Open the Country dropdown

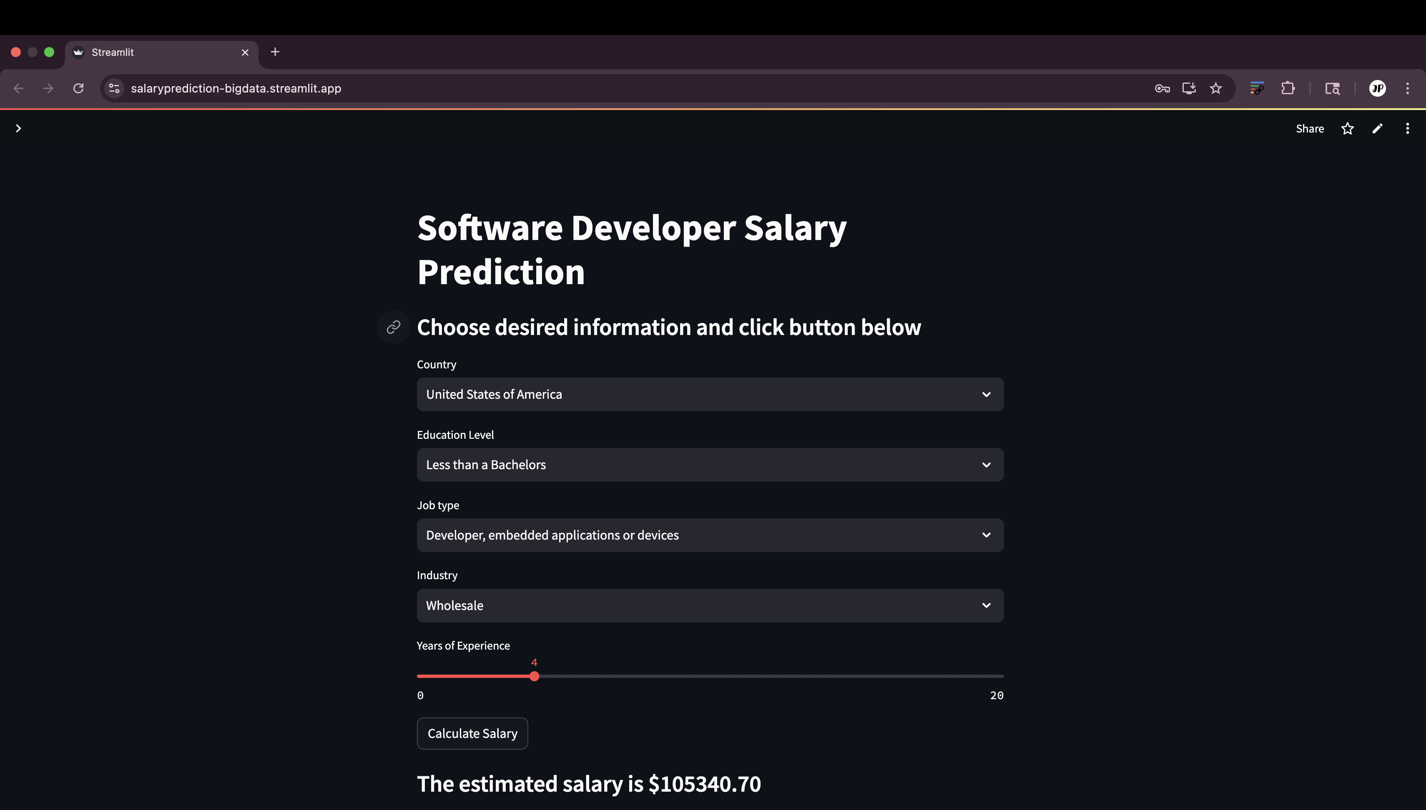coord(710,395)
